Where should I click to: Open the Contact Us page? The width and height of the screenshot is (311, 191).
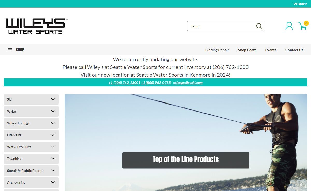pyautogui.click(x=294, y=50)
